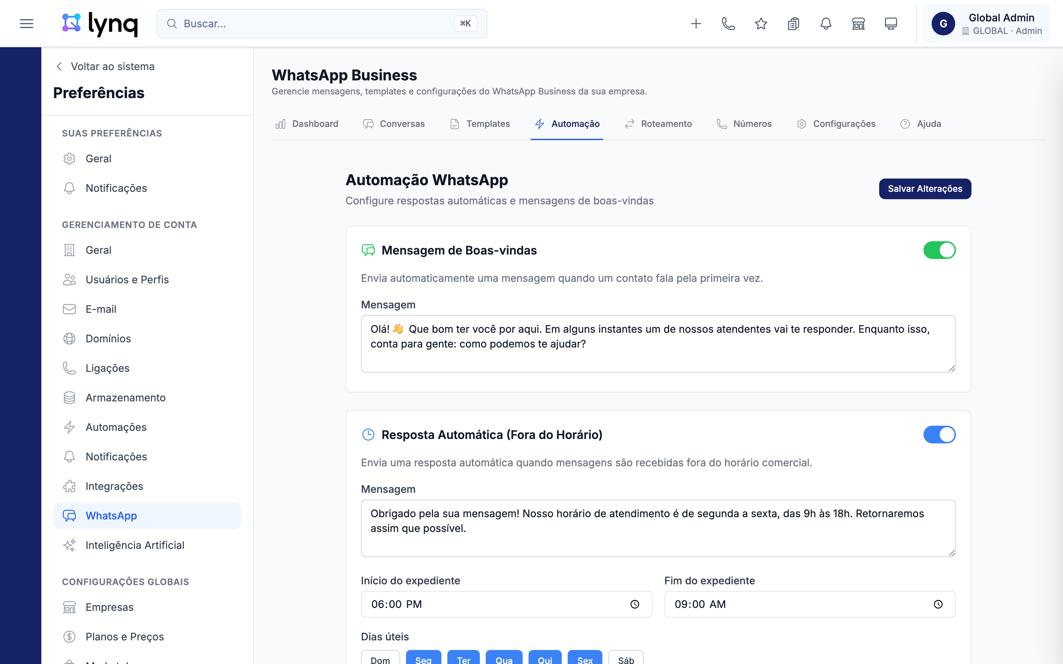1063x664 pixels.
Task: Click Fim do expediente time field
Action: [x=809, y=604]
